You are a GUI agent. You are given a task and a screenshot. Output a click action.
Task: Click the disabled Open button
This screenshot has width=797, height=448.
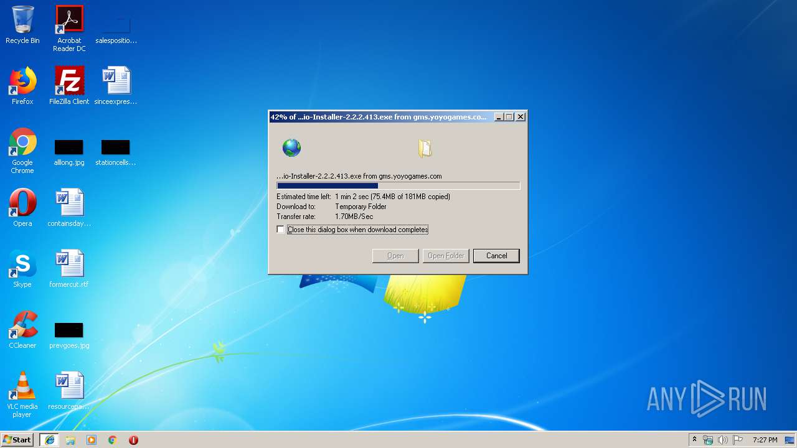[395, 256]
